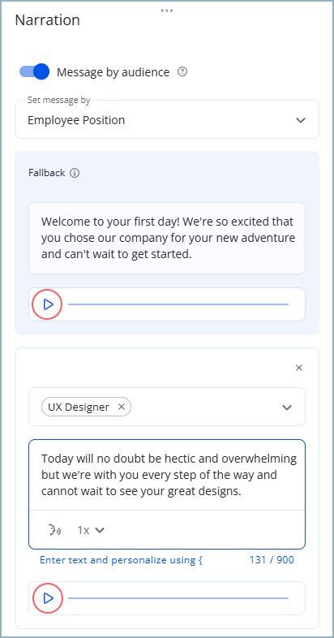Play the Fallback narration audio
The image size is (334, 638).
tap(48, 304)
